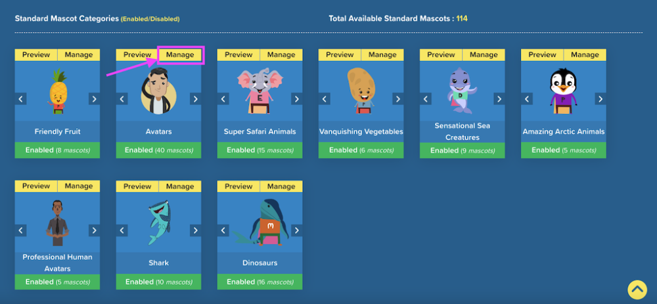Image resolution: width=657 pixels, height=304 pixels.
Task: Show previous mascot in Super Safari Animals
Action: [x=223, y=99]
